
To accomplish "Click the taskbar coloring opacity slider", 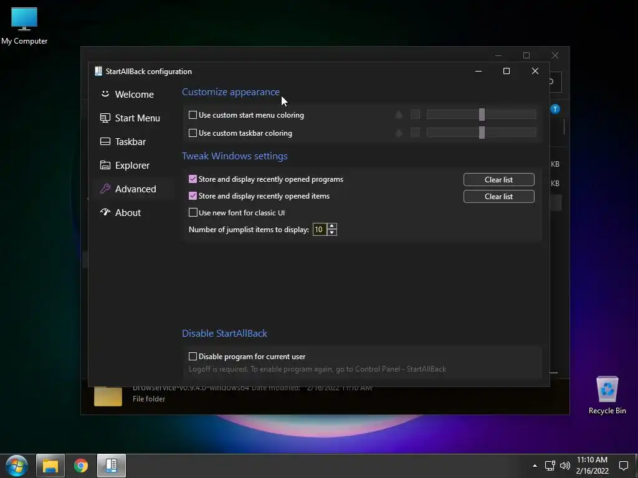I will (x=482, y=133).
